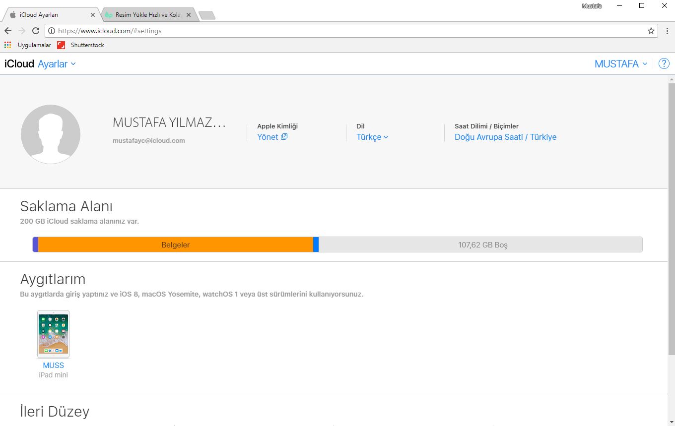This screenshot has height=426, width=675.
Task: Bookmark this page with the star icon
Action: [651, 31]
